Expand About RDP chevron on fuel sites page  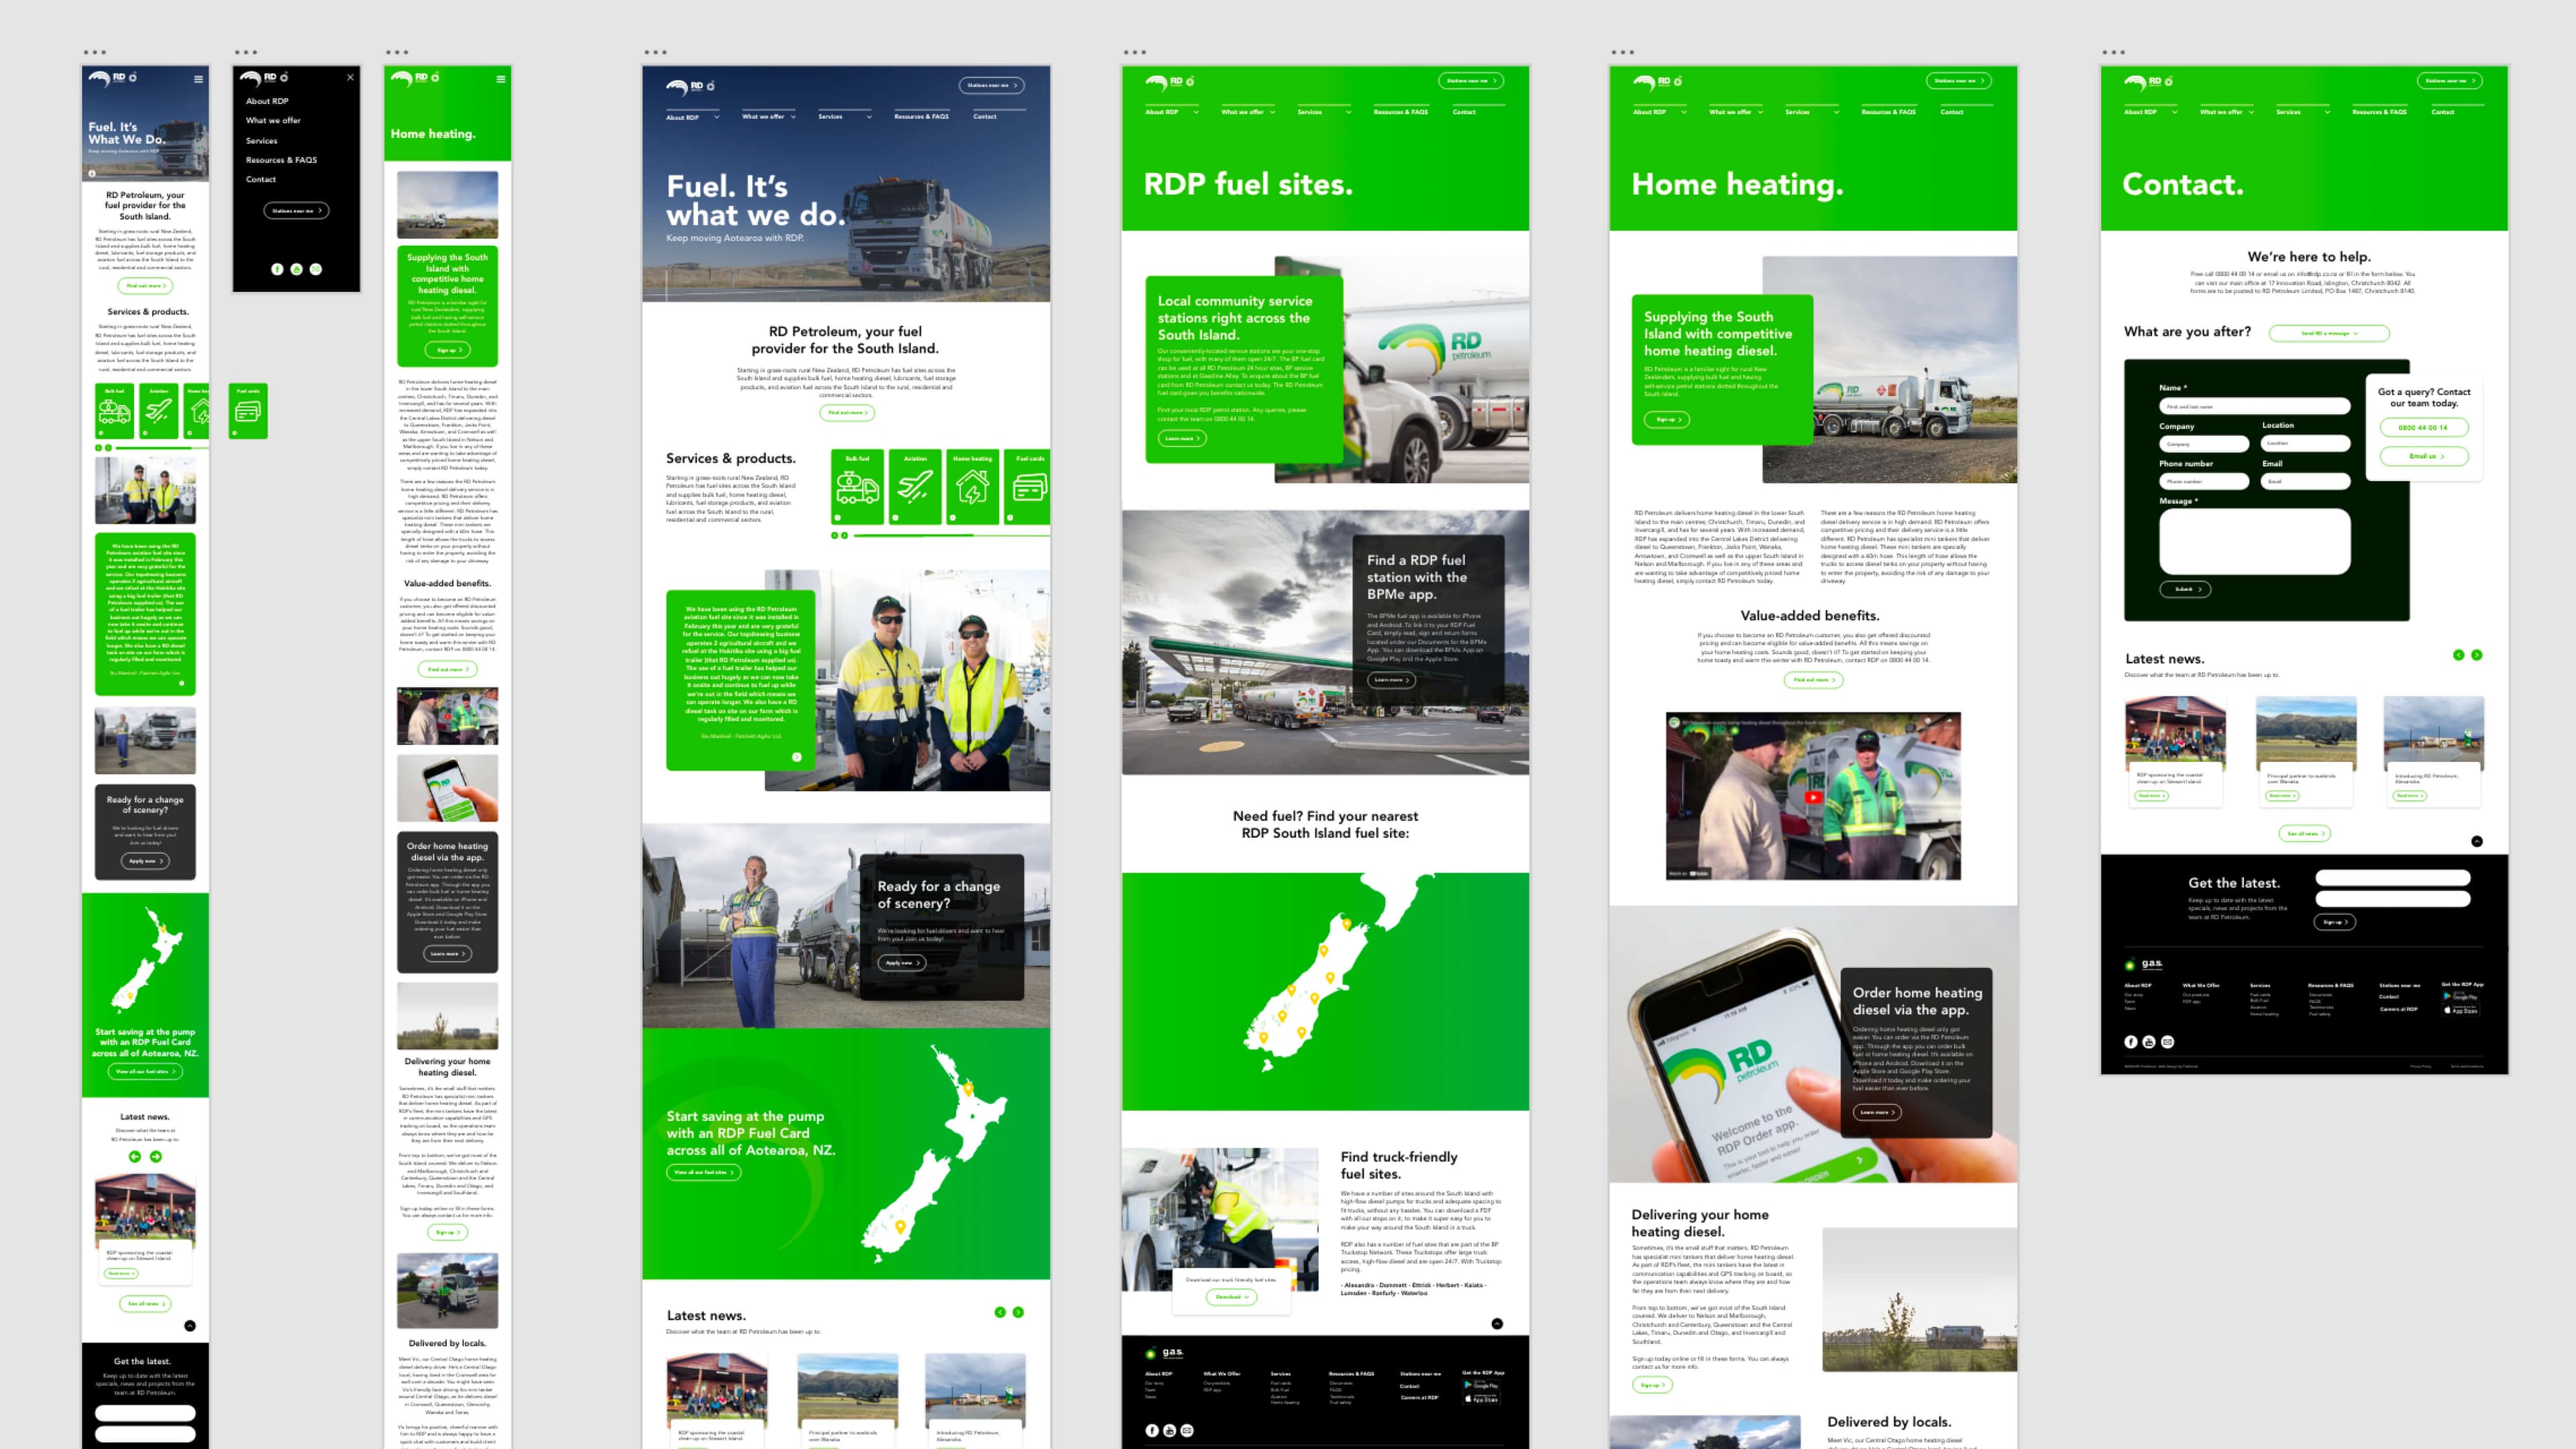[x=1196, y=112]
